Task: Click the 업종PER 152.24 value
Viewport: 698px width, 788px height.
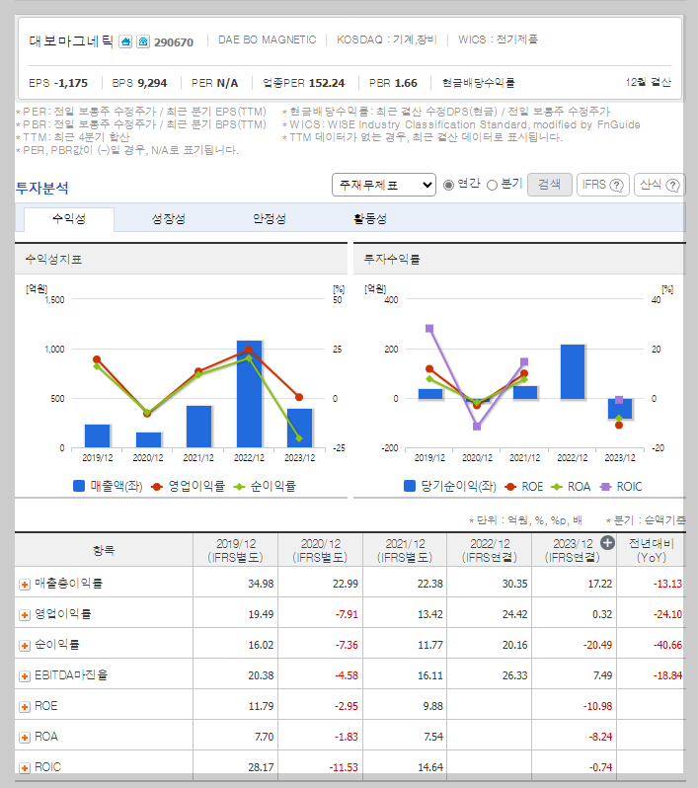Action: point(327,83)
